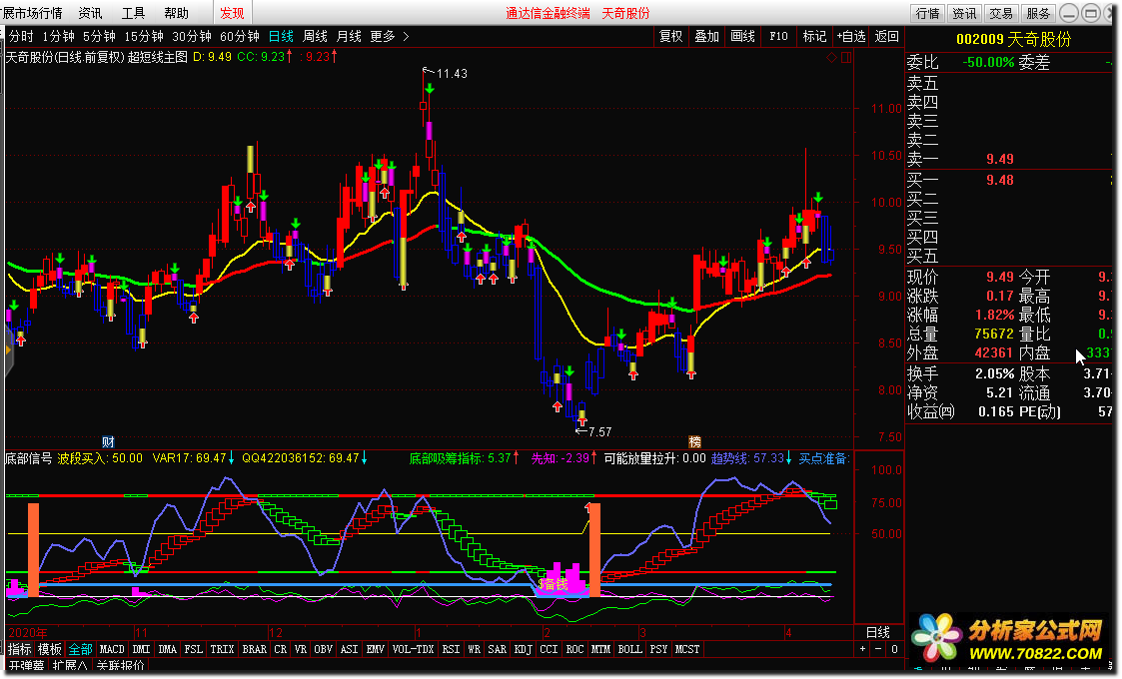The height and width of the screenshot is (679, 1122).
Task: Select the 30分钟 timeframe
Action: click(x=192, y=36)
